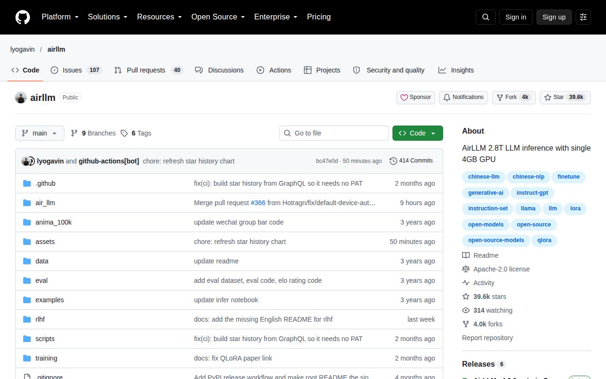Viewport: 606px width, 379px height.
Task: Click the Sign in button
Action: [516, 17]
